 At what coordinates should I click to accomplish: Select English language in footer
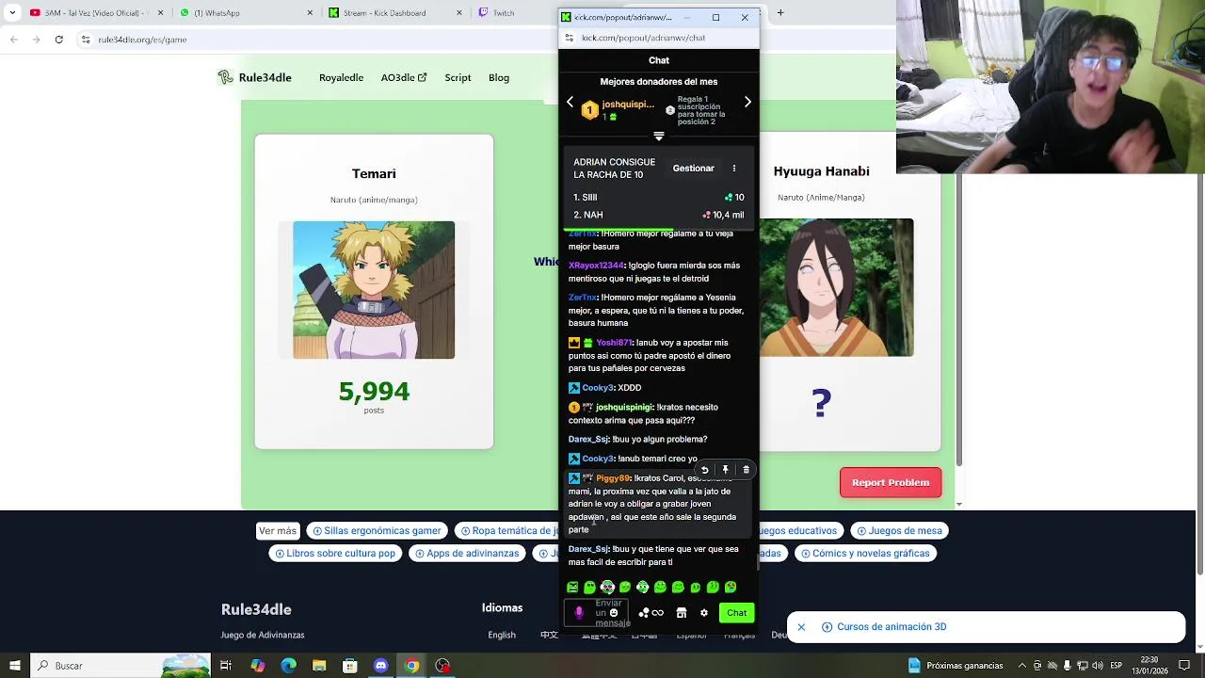click(502, 636)
